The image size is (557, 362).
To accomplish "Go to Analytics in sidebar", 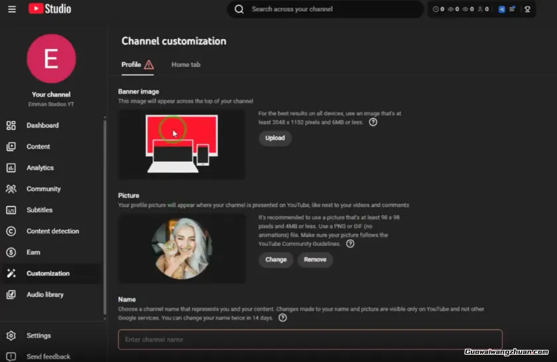I will pos(40,168).
